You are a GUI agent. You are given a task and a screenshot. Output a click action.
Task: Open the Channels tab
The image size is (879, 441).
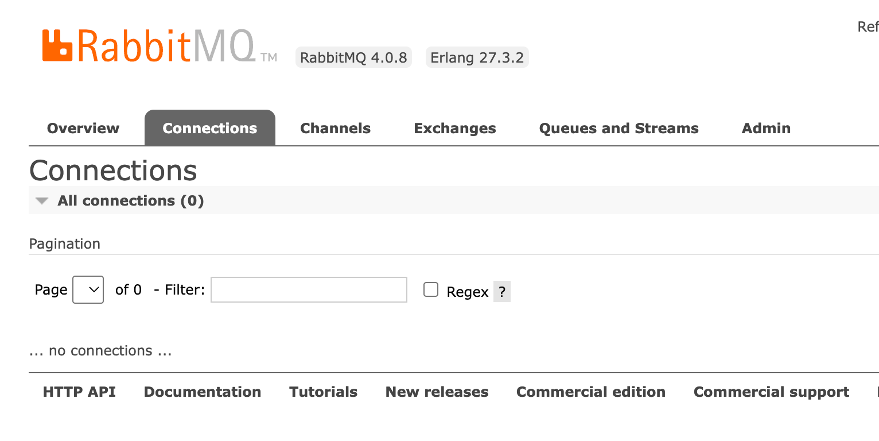pyautogui.click(x=335, y=128)
